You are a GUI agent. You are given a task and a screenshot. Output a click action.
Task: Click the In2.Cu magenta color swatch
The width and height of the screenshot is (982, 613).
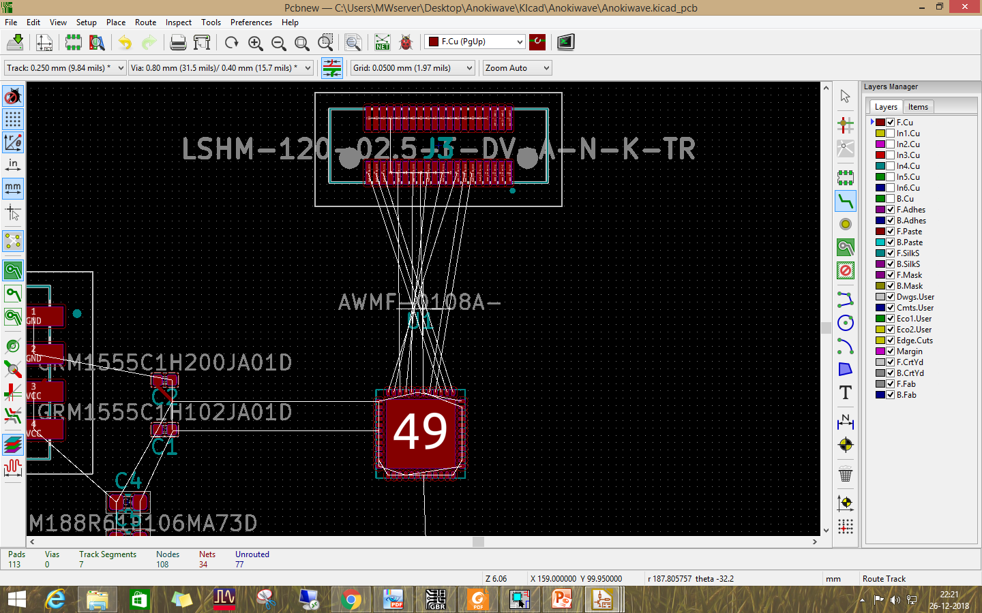tap(880, 144)
